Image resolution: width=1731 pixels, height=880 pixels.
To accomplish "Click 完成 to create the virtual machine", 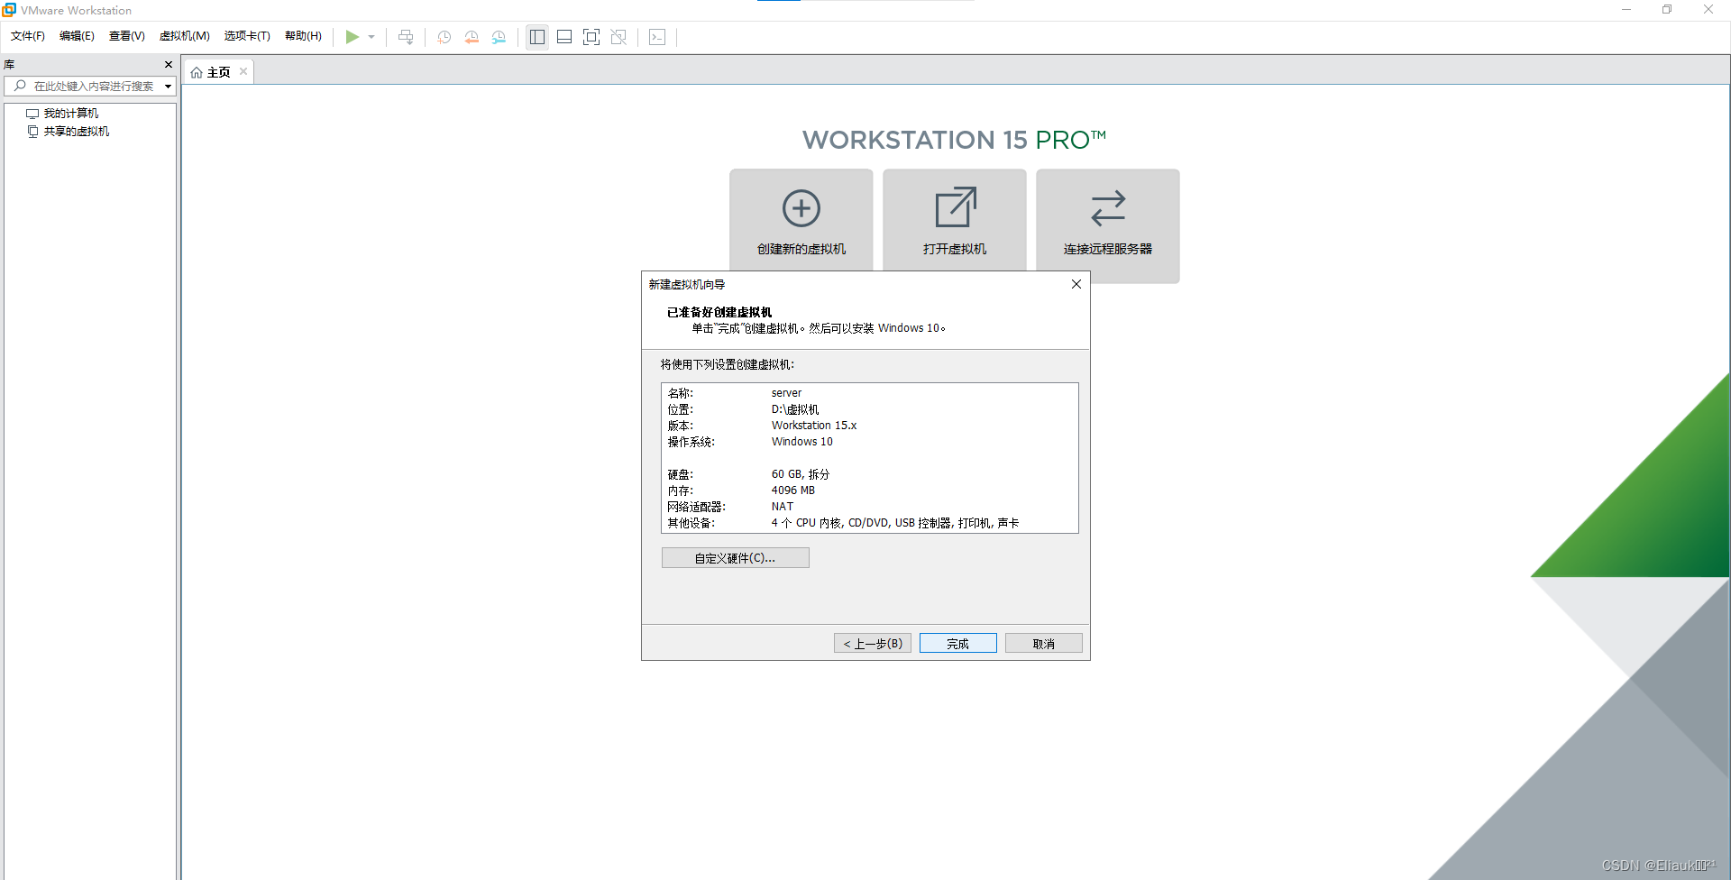I will coord(957,643).
